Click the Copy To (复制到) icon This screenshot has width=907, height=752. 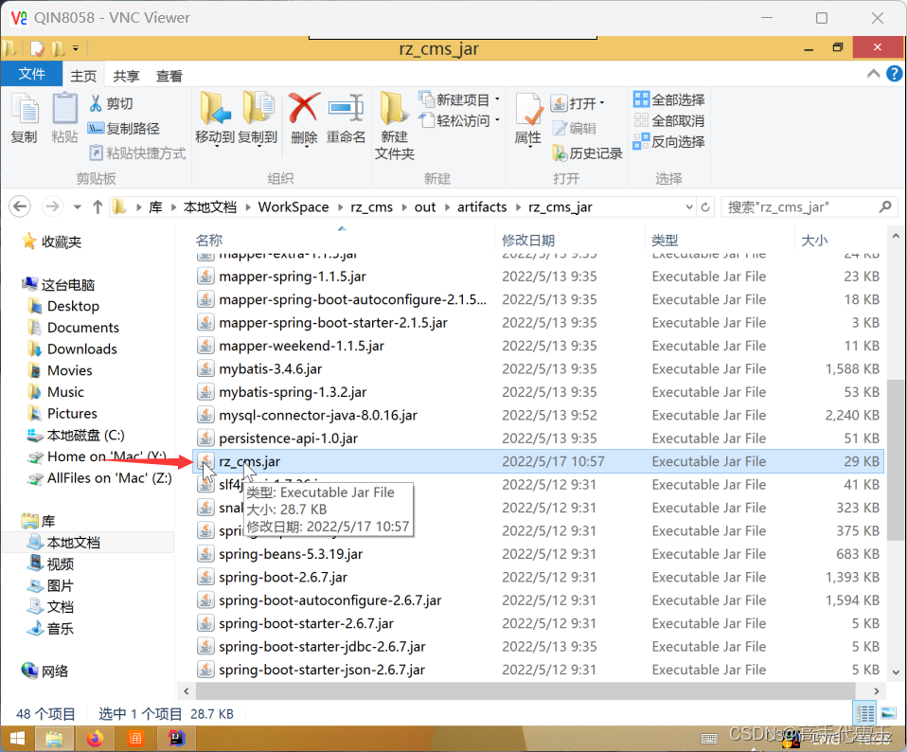258,118
